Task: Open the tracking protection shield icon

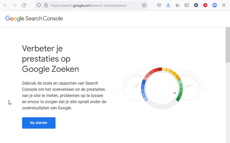Action: (39, 5)
